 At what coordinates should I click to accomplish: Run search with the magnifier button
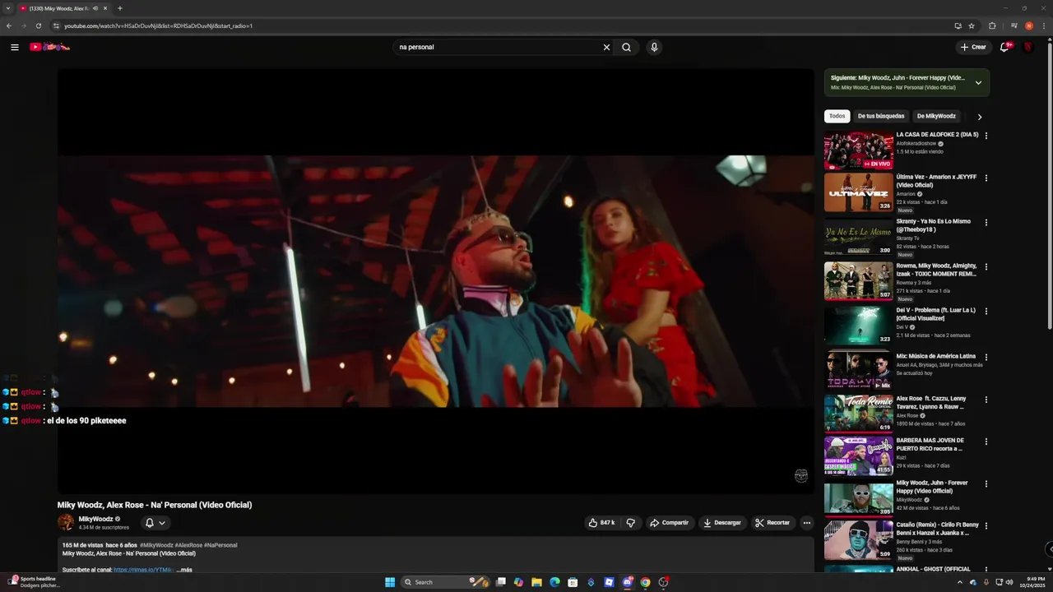[x=626, y=47]
